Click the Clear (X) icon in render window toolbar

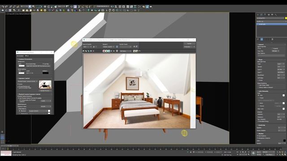click(x=93, y=51)
